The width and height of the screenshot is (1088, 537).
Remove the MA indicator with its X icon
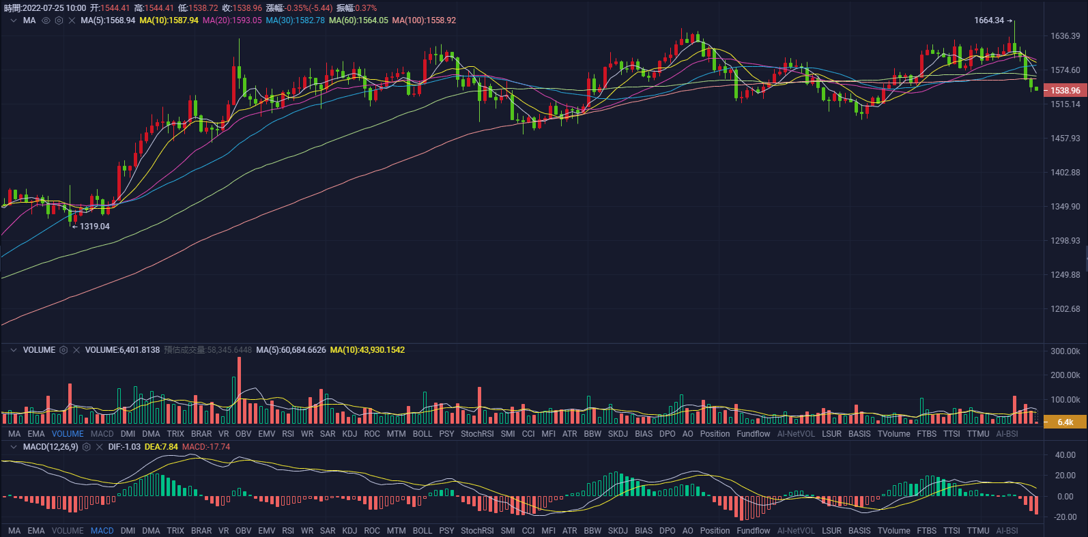(x=72, y=20)
